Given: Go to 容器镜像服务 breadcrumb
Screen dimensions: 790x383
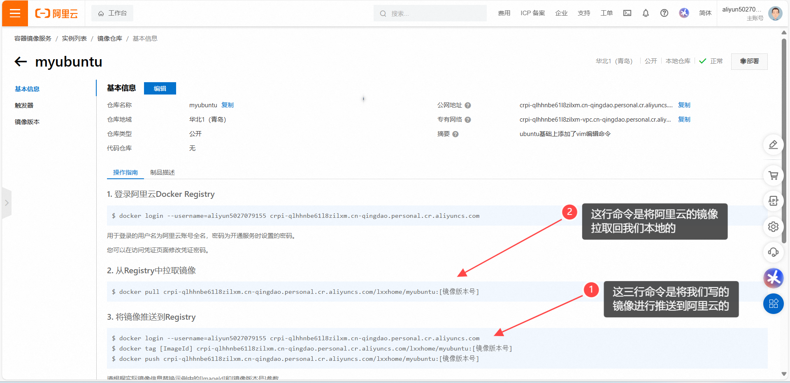Looking at the screenshot, I should 33,38.
